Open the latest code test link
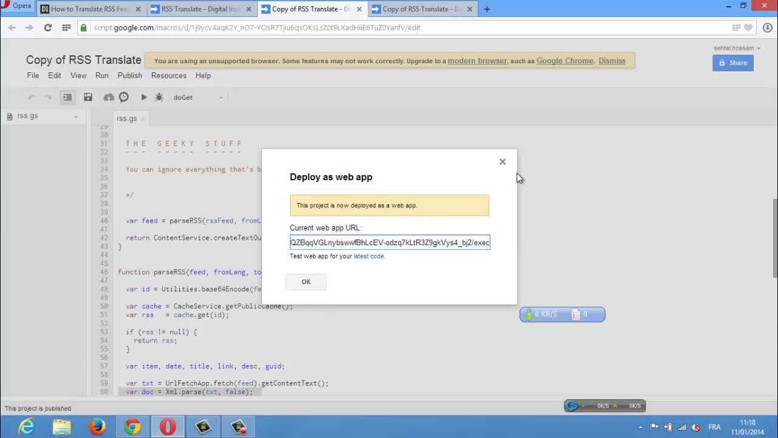 tap(368, 256)
